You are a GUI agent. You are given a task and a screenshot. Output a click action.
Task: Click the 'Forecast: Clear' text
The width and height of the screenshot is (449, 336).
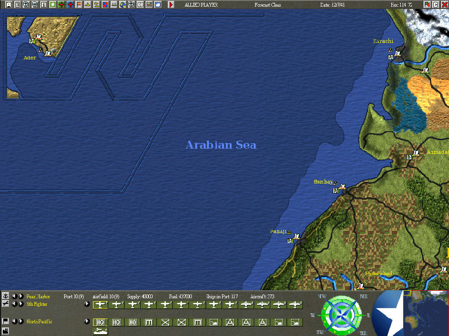268,5
